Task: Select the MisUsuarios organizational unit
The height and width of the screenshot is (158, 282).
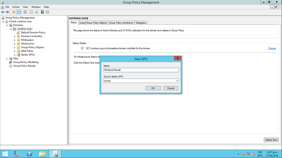Action: click(x=28, y=44)
